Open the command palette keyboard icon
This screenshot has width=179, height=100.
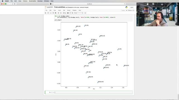(85, 13)
